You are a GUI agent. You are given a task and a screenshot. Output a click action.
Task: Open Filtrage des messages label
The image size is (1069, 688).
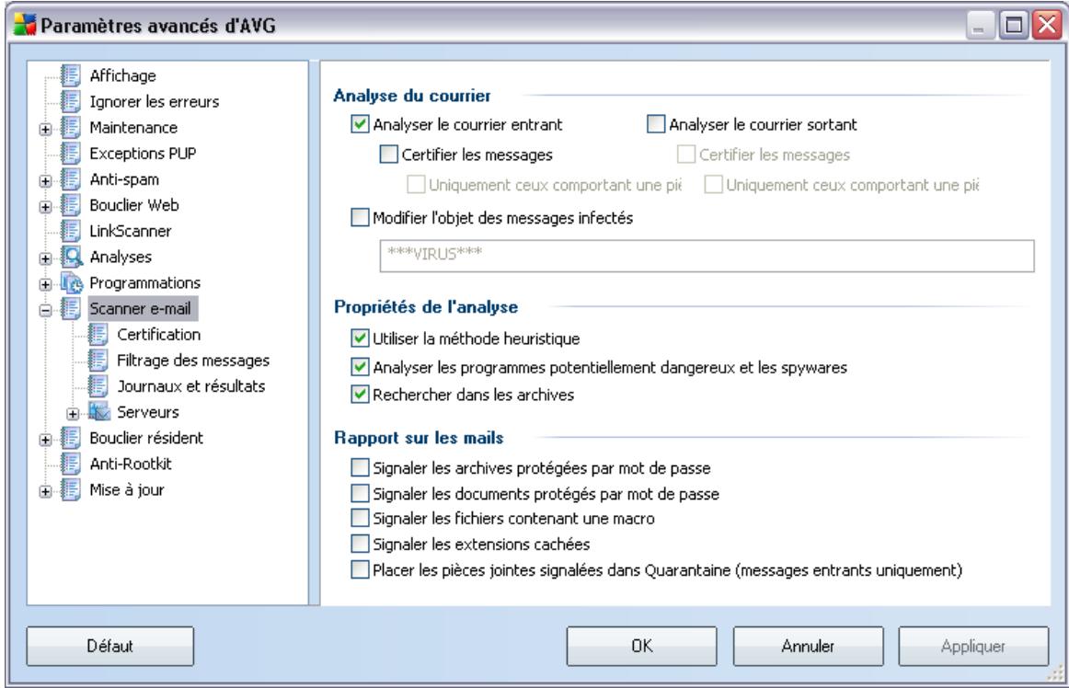193,361
